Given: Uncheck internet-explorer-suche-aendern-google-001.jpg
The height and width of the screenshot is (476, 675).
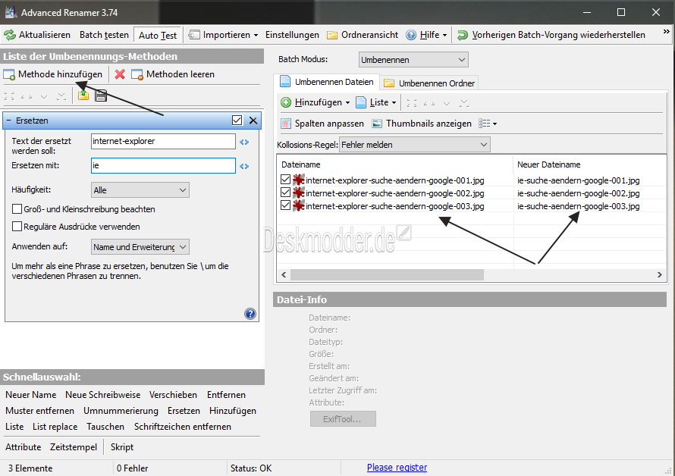Looking at the screenshot, I should pos(285,180).
